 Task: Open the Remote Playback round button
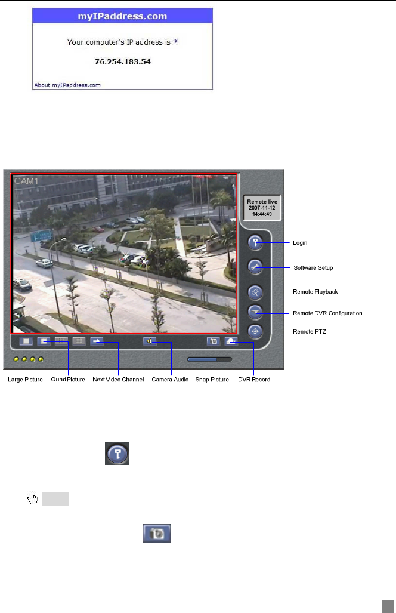pyautogui.click(x=256, y=292)
